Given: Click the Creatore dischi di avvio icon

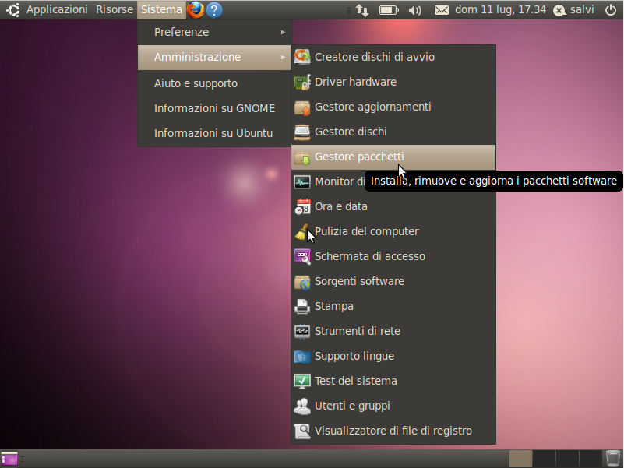Looking at the screenshot, I should pyautogui.click(x=302, y=57).
